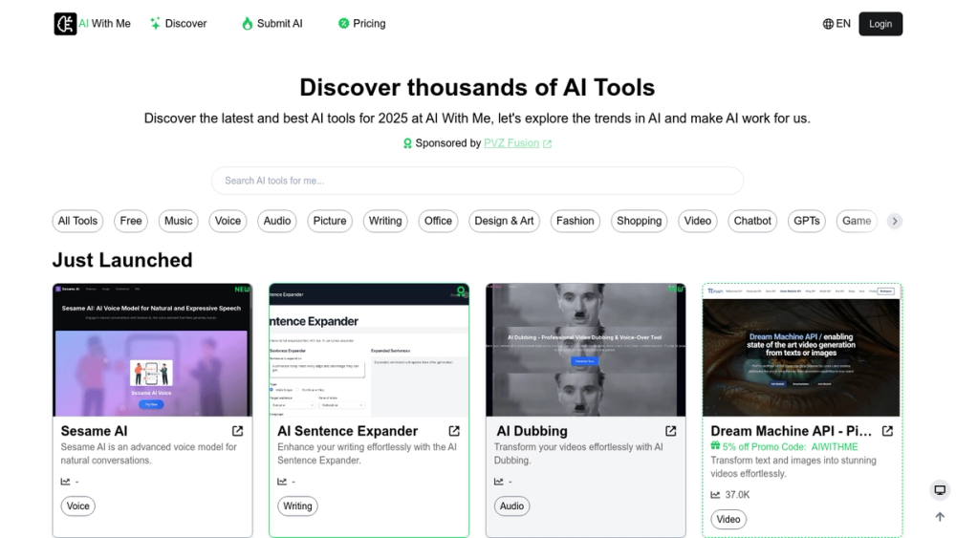Image resolution: width=956 pixels, height=538 pixels.
Task: Choose the Voice category chip
Action: pyautogui.click(x=228, y=221)
